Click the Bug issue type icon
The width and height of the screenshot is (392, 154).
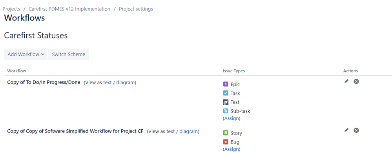click(226, 142)
